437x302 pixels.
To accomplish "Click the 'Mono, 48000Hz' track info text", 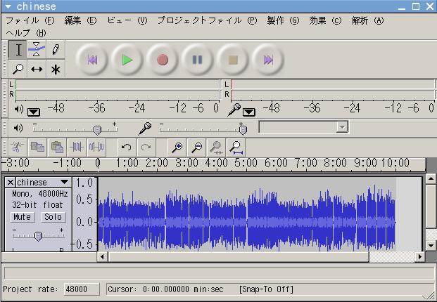I will point(40,194).
